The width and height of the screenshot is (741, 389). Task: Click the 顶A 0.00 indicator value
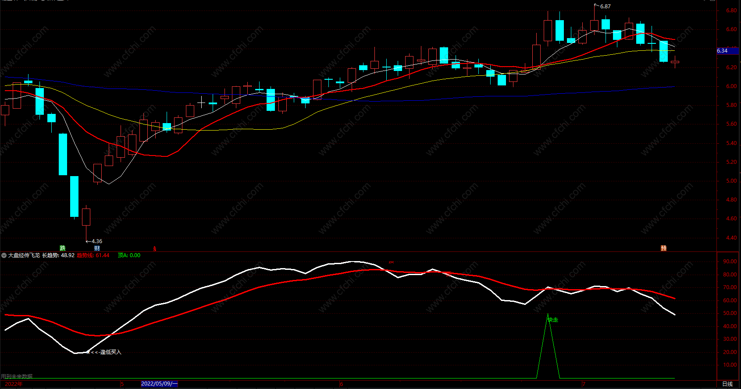129,255
